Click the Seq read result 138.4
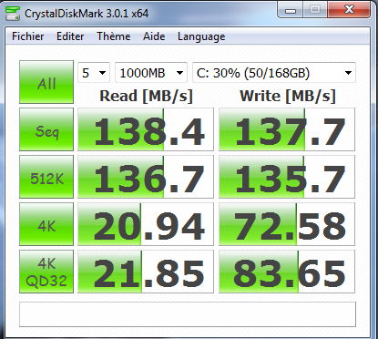 point(146,129)
